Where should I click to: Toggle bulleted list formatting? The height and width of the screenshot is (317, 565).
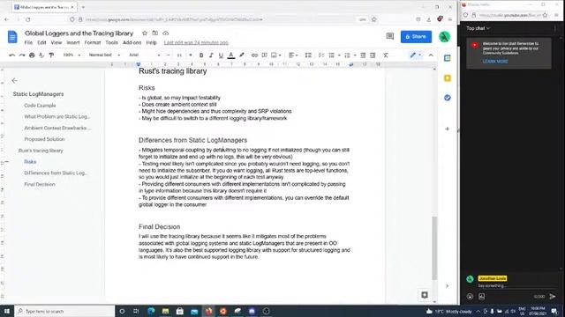tap(331, 55)
